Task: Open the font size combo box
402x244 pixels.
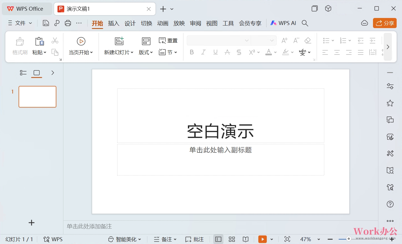Action: pyautogui.click(x=264, y=40)
